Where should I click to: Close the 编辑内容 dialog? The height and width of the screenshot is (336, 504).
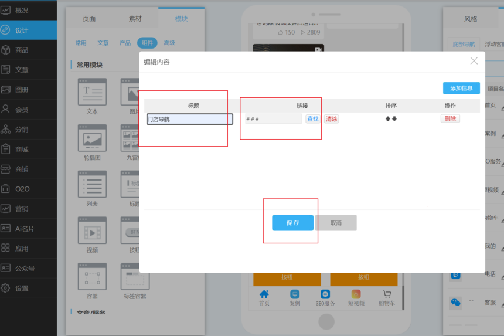[474, 61]
